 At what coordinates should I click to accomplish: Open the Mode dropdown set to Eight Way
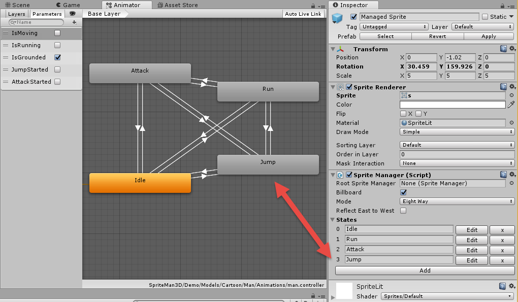tap(456, 202)
